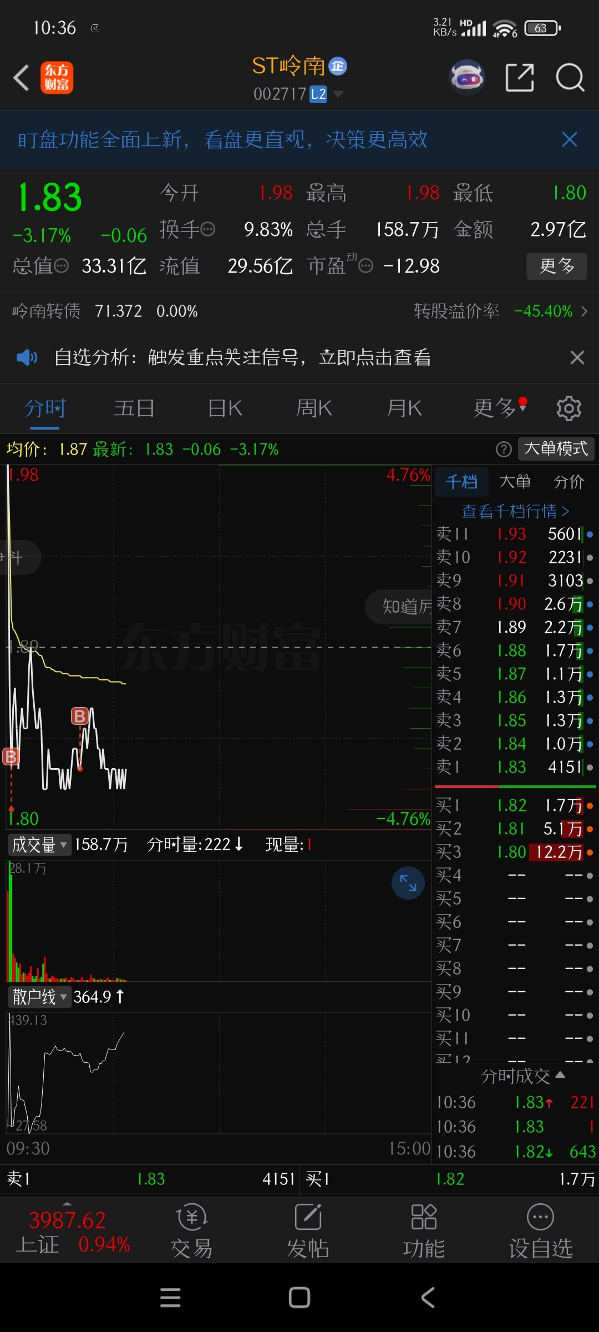Open the 东方财富 orange logo
The height and width of the screenshot is (1332, 599).
pyautogui.click(x=57, y=78)
